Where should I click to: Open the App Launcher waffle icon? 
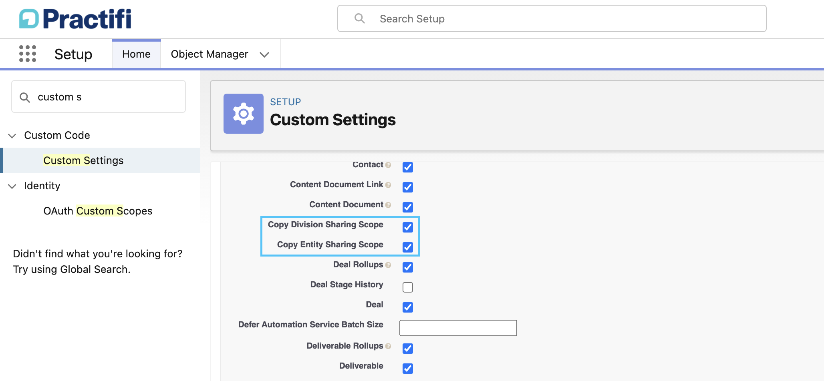(27, 54)
